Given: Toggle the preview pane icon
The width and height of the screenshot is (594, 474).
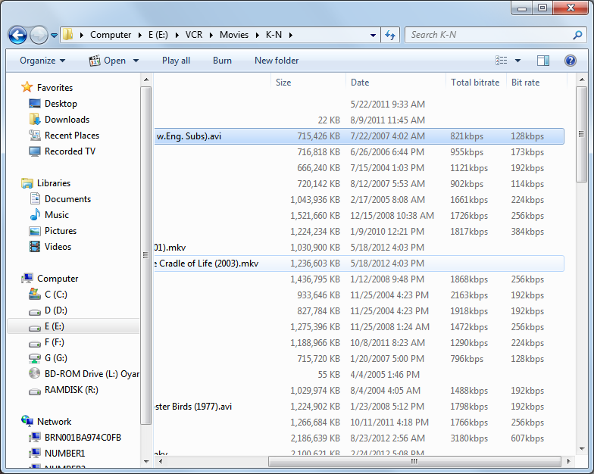Looking at the screenshot, I should [542, 61].
